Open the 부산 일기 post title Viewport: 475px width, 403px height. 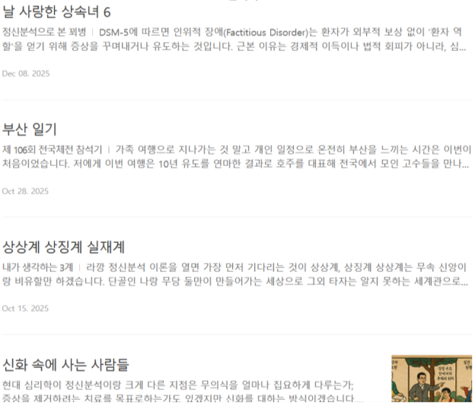tap(30, 130)
